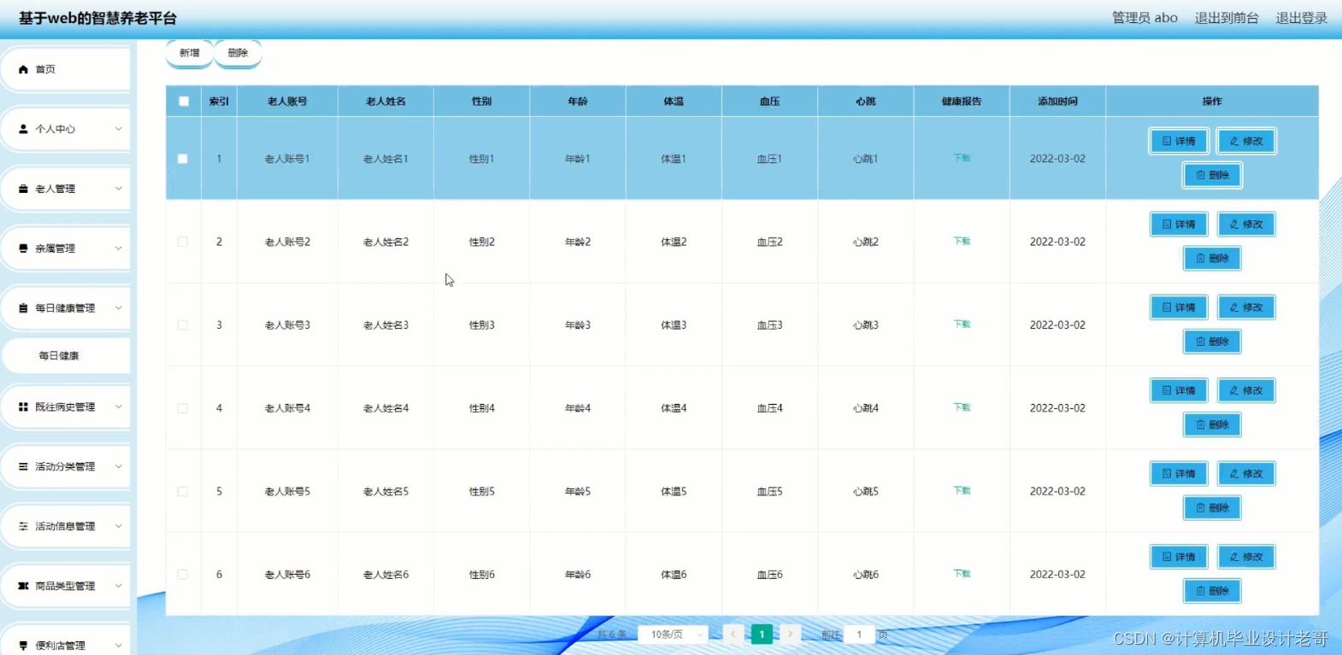Viewport: 1342px width, 655px height.
Task: Click 修改 for row 老人账号2
Action: (x=1246, y=225)
